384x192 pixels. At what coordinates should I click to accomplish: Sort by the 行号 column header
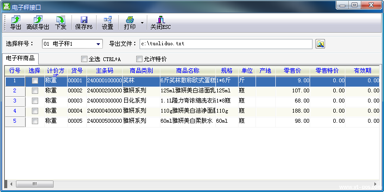(14, 71)
